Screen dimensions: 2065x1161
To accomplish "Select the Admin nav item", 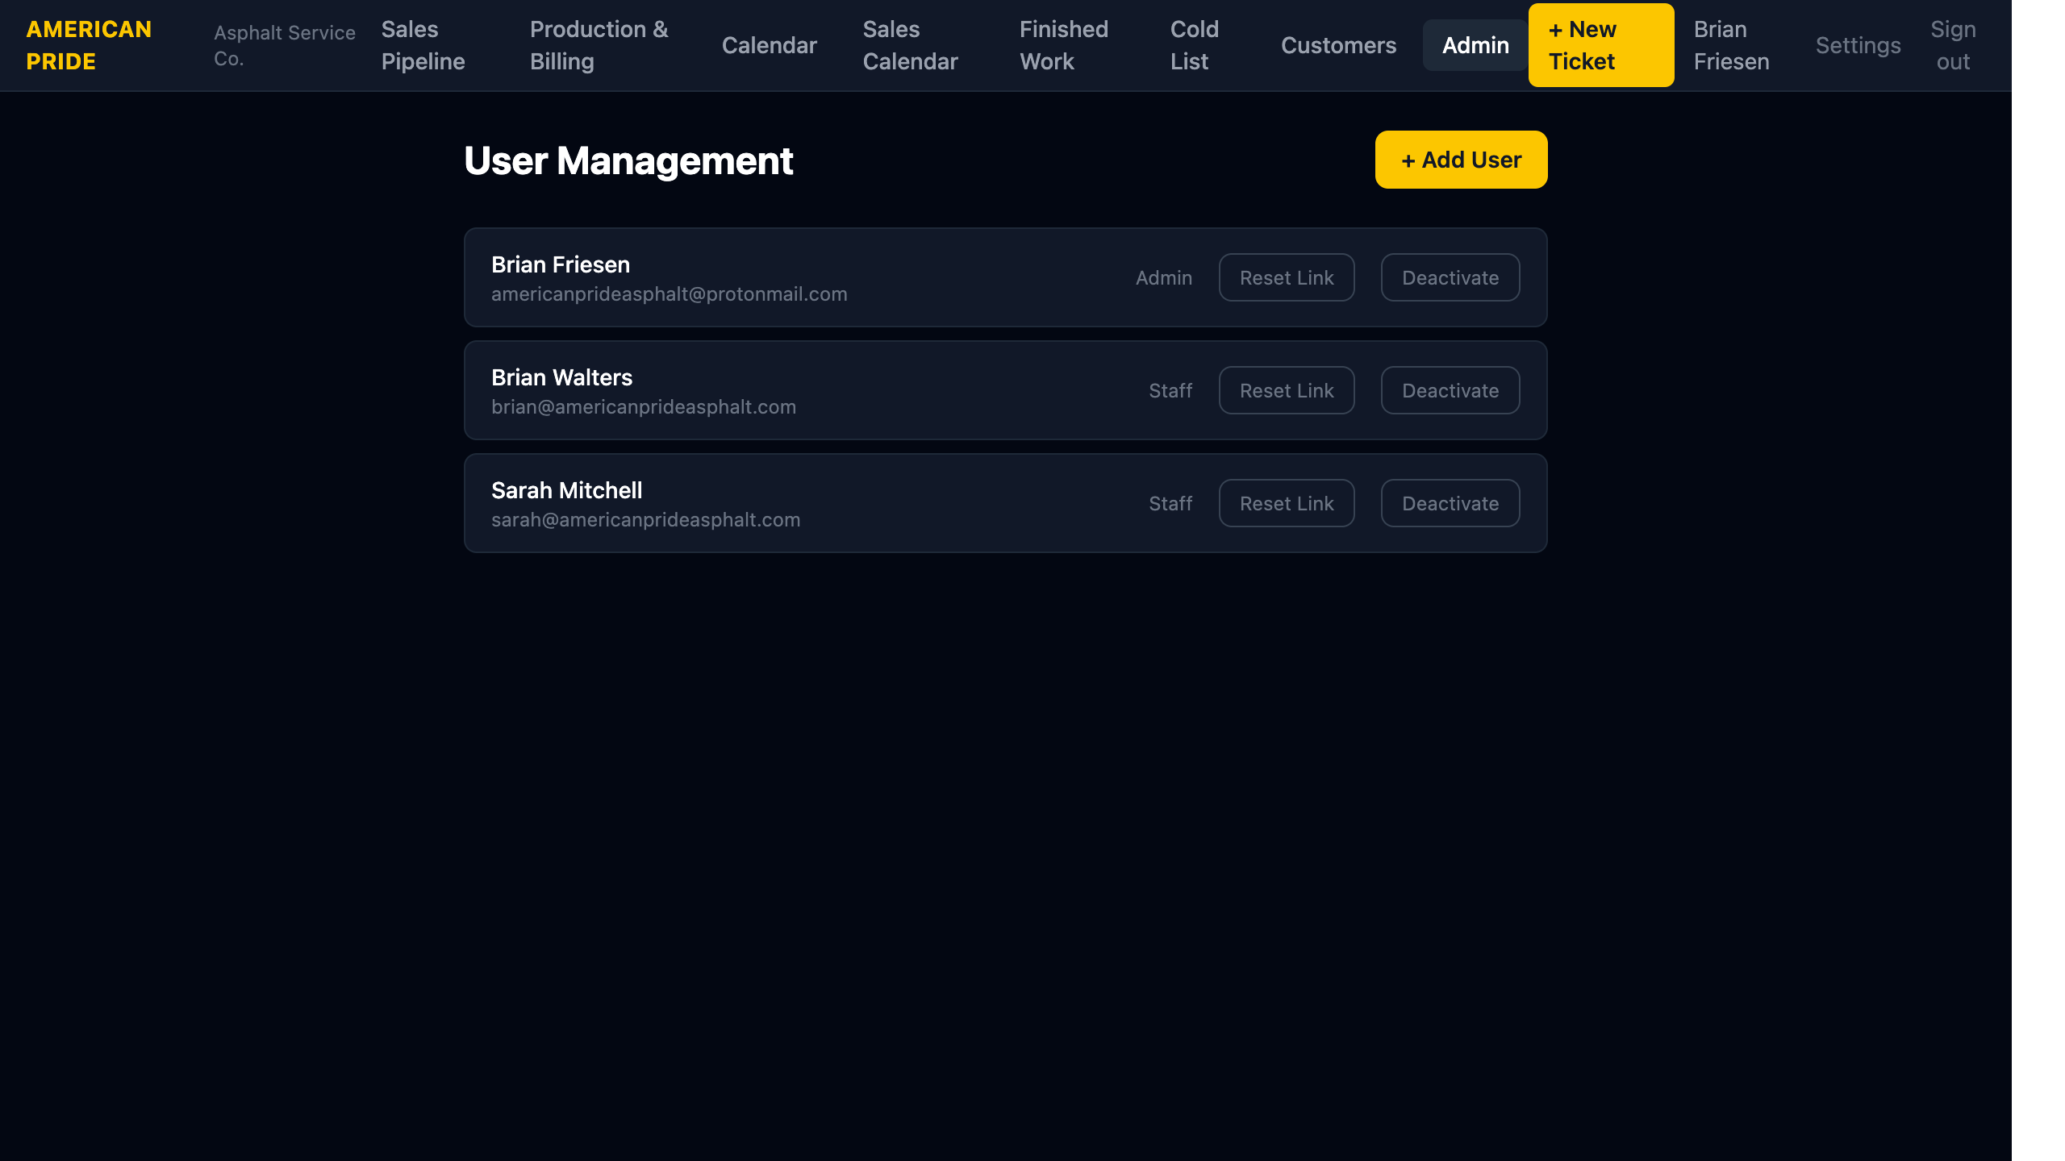I will click(x=1475, y=45).
